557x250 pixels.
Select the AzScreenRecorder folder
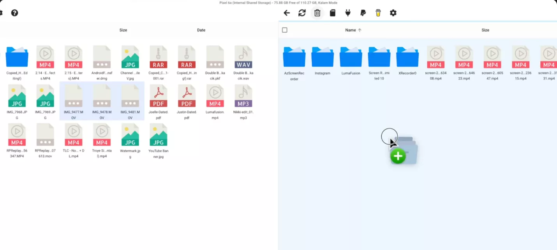[x=294, y=64]
